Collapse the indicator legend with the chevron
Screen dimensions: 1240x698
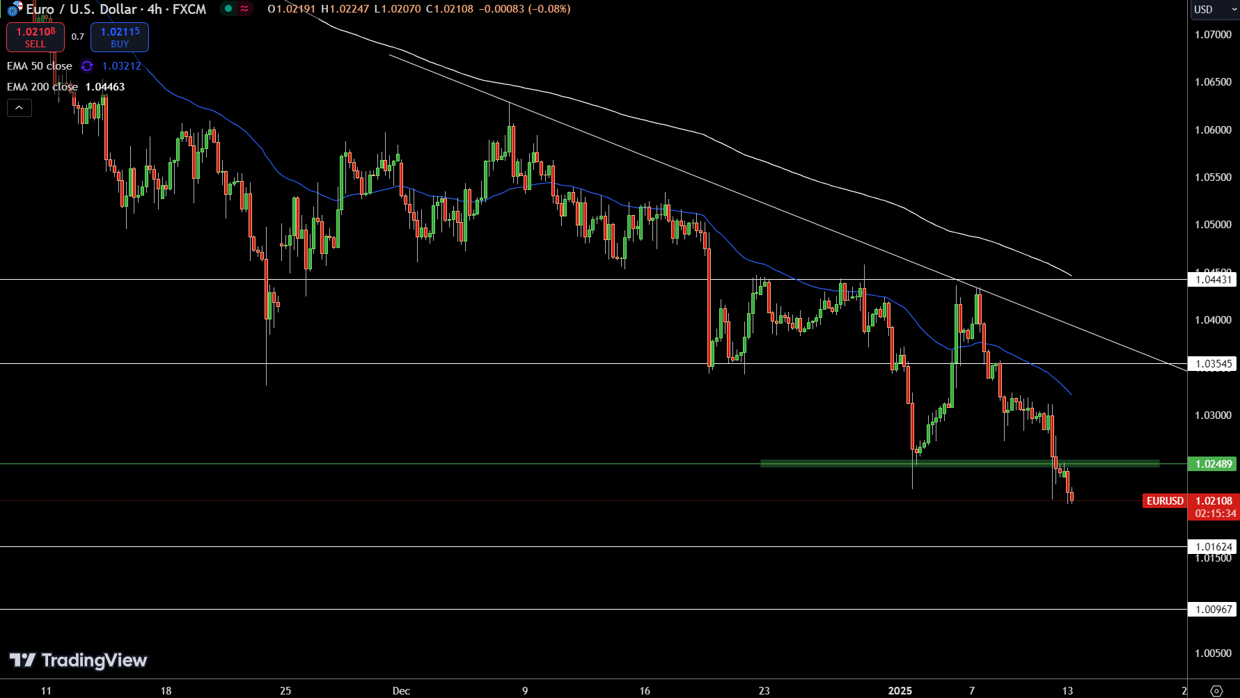coord(19,108)
